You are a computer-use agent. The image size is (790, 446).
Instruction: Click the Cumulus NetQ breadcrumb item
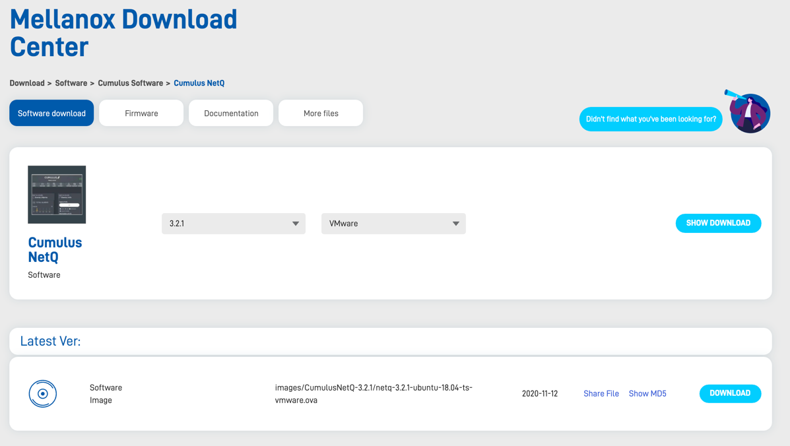199,83
